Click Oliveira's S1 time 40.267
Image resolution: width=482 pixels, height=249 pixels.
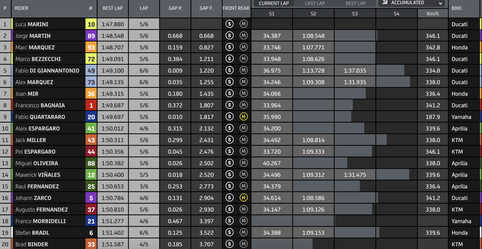pyautogui.click(x=272, y=163)
